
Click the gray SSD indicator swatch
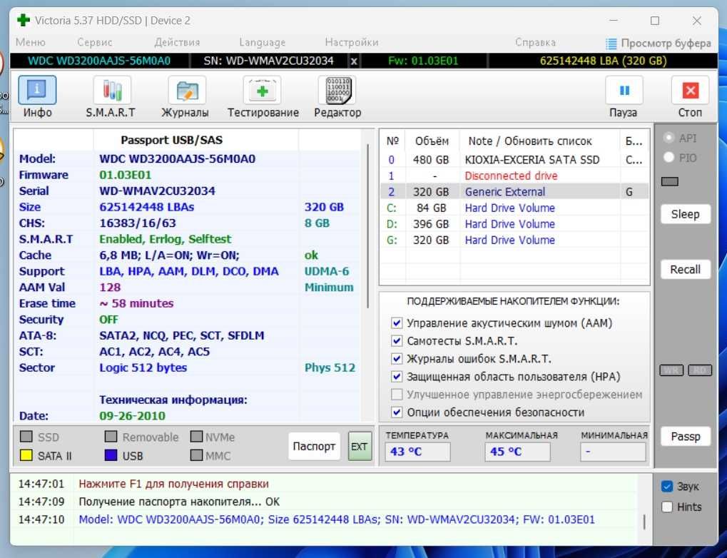point(26,437)
